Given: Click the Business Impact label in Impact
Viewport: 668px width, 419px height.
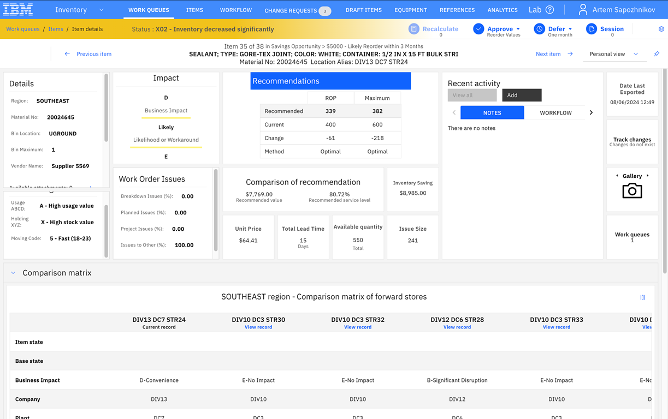Looking at the screenshot, I should point(166,110).
